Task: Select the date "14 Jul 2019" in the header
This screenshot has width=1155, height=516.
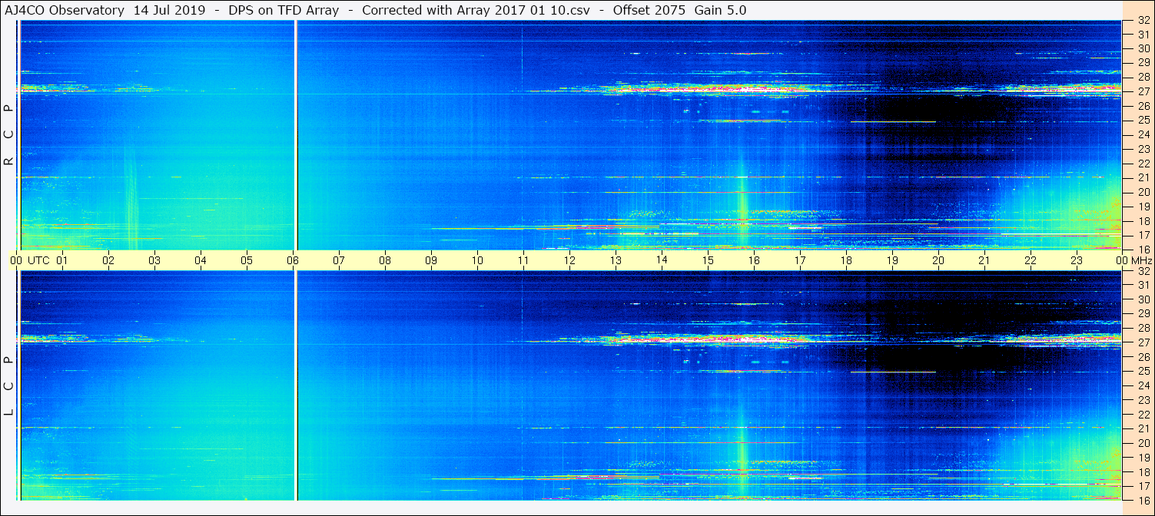Action: coord(169,10)
